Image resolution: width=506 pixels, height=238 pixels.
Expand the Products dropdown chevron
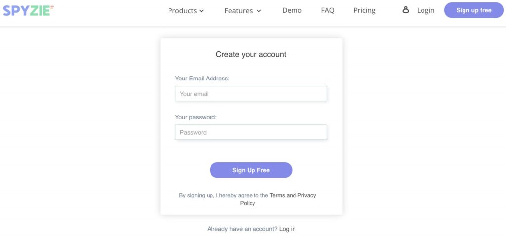202,11
